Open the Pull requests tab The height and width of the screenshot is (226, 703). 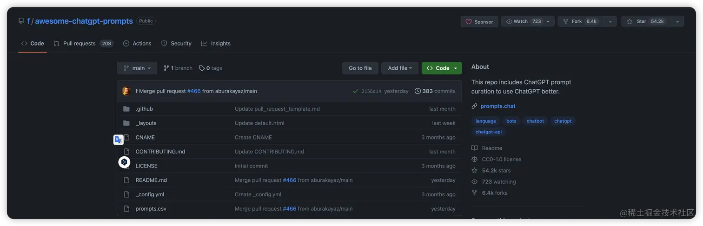click(x=84, y=43)
